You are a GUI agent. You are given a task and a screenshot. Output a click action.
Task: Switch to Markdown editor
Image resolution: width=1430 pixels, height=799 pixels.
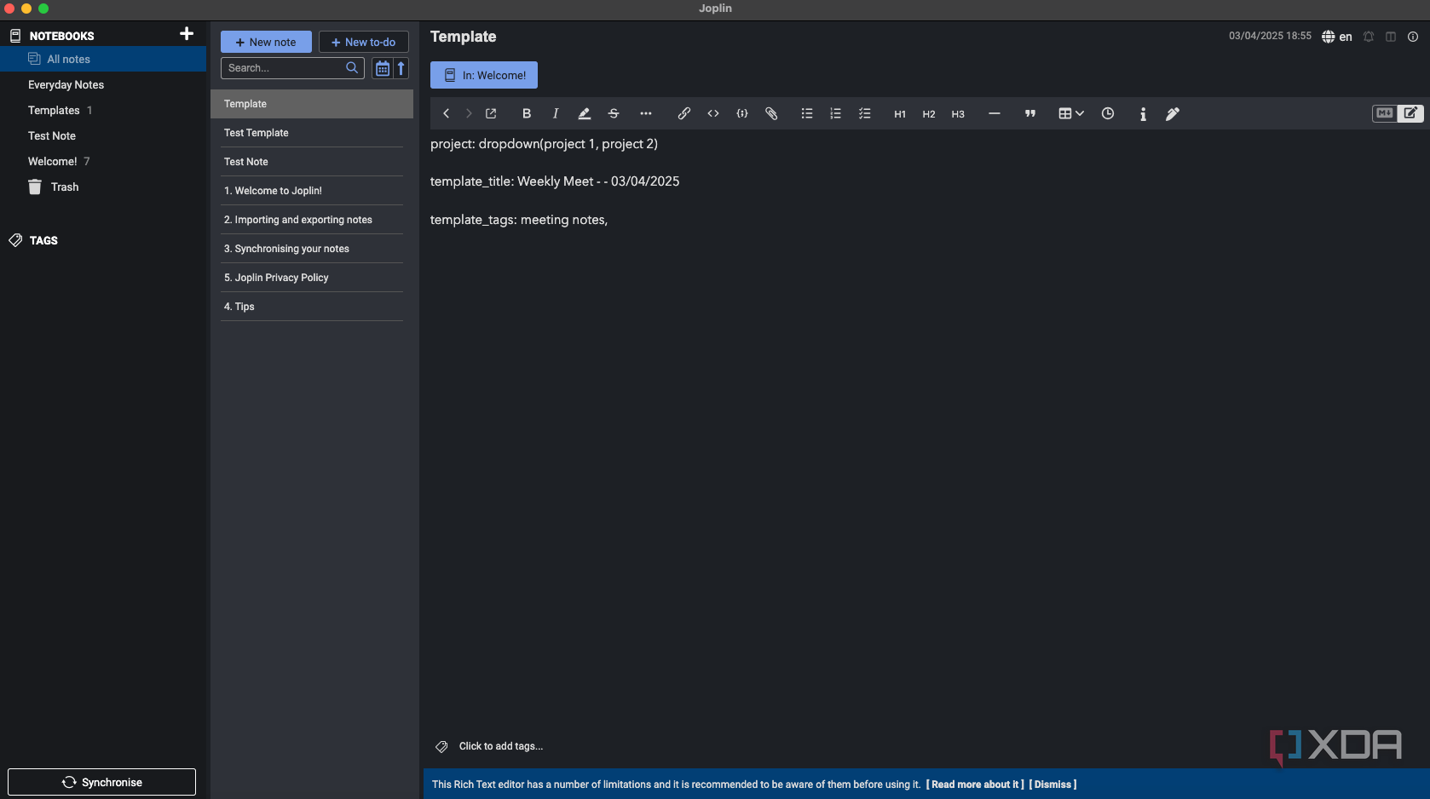(1385, 113)
